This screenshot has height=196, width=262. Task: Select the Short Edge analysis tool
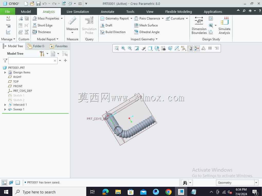tap(43, 25)
